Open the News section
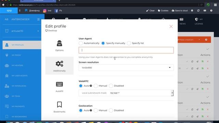Viewport: 219px width, 123px height. coord(182,21)
